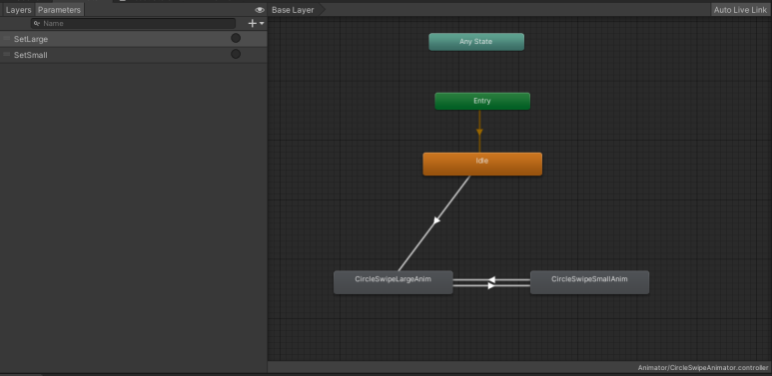Image resolution: width=772 pixels, height=376 pixels.
Task: Select the SetSmall parameter row
Action: [134, 55]
